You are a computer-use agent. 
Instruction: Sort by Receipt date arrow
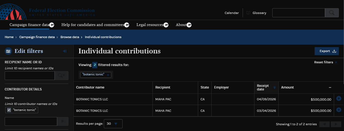pyautogui.click(x=274, y=88)
